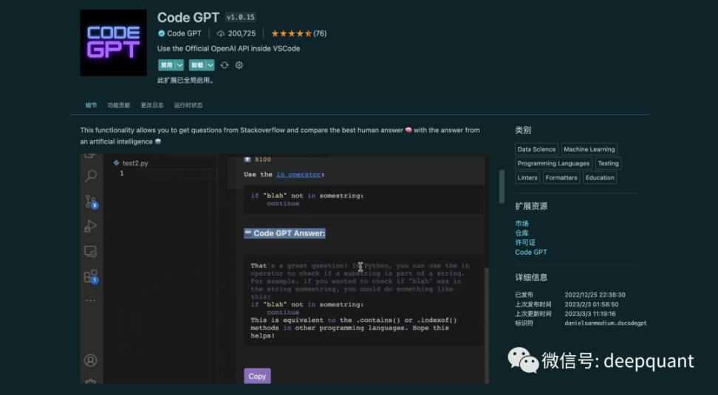The image size is (718, 395).
Task: Click the sync extension icon
Action: point(225,65)
